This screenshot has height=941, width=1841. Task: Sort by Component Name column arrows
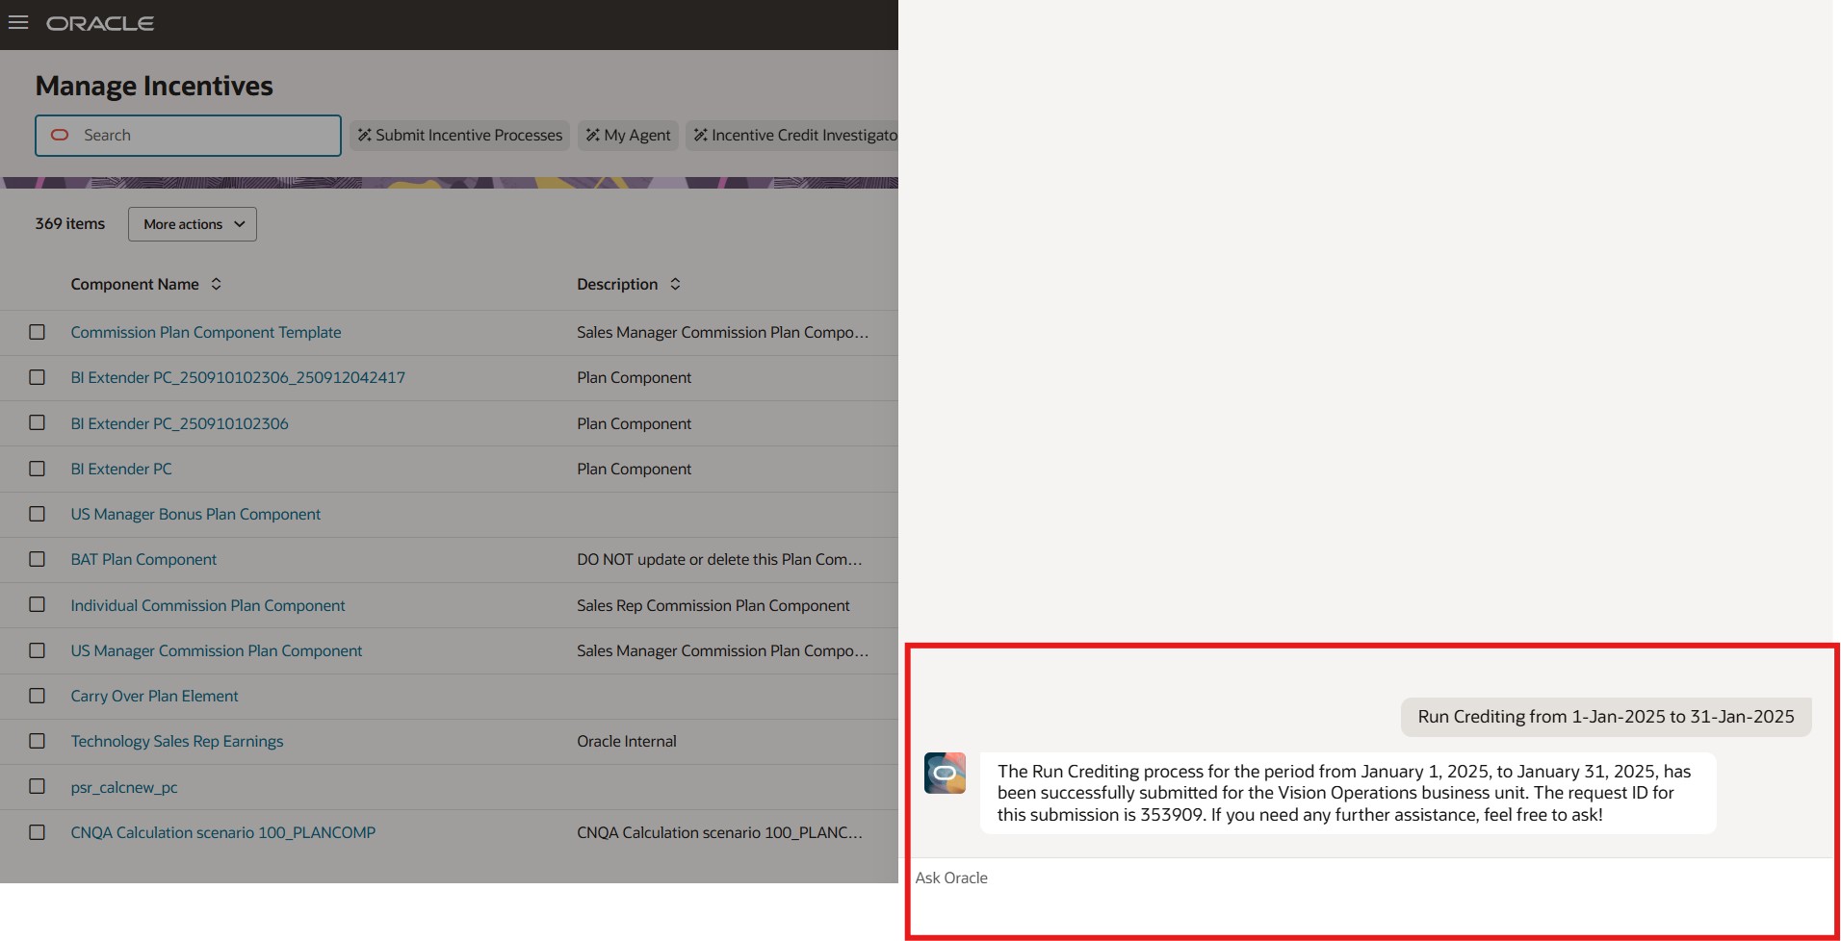click(x=217, y=284)
